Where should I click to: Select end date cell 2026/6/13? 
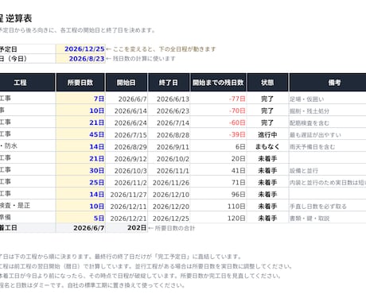point(169,99)
